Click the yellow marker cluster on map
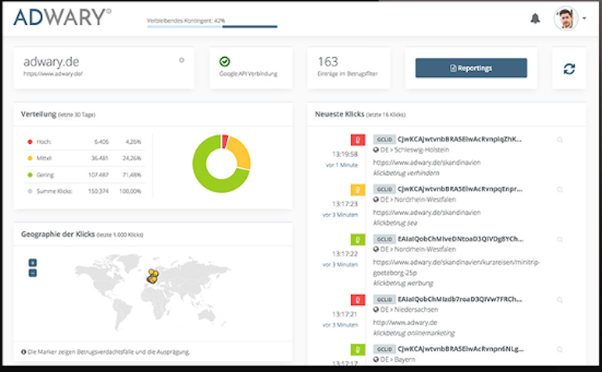Screen dimensions: 602x372 pos(153,276)
